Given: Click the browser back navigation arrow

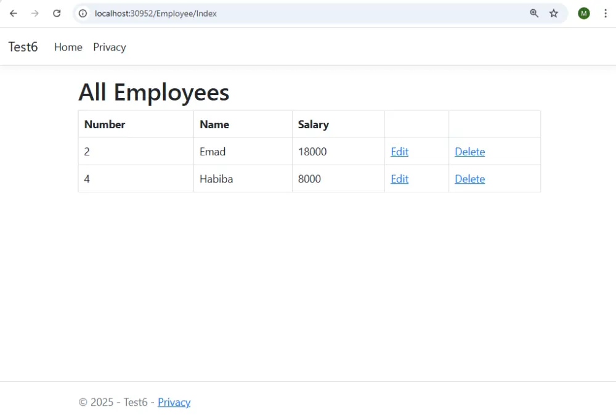Looking at the screenshot, I should (x=13, y=13).
